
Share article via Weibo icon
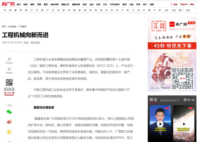click(x=9, y=122)
